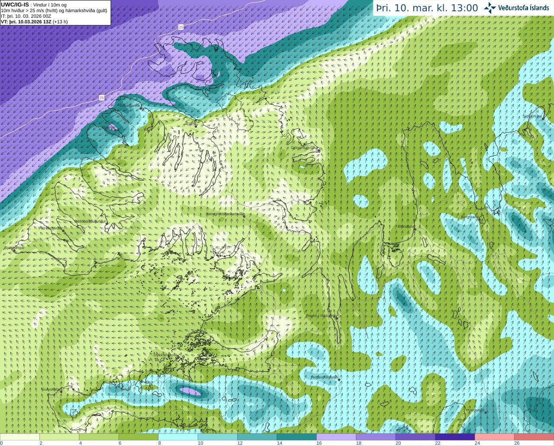Screen dimensions: 554x446
Task: Click the forecast time title Þri. 10. mar. kl. 13:00
Action: click(x=427, y=8)
